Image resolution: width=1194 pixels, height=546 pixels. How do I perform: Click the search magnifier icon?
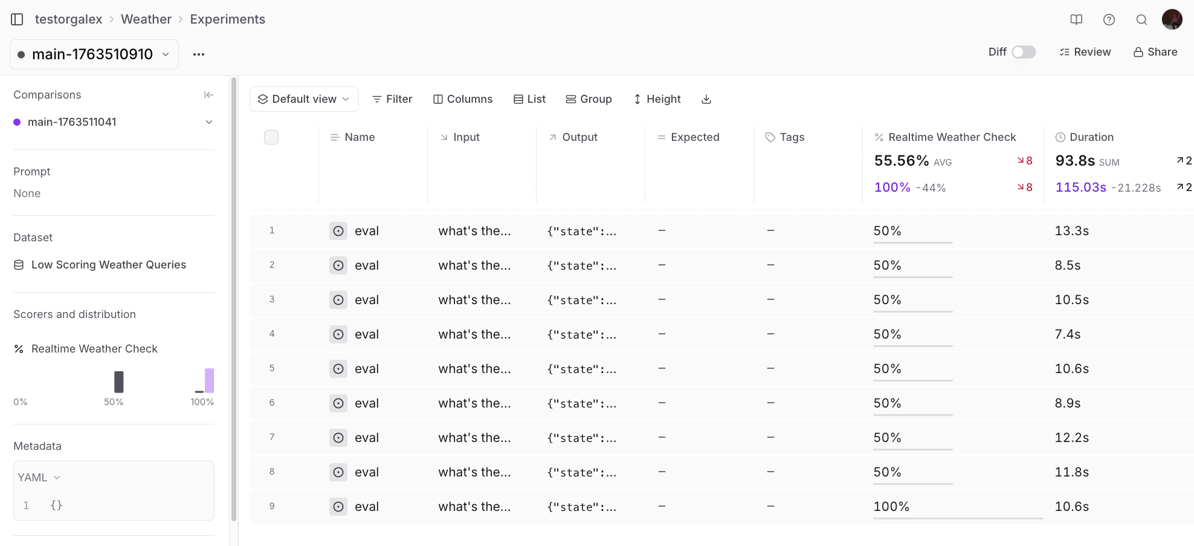pyautogui.click(x=1141, y=19)
